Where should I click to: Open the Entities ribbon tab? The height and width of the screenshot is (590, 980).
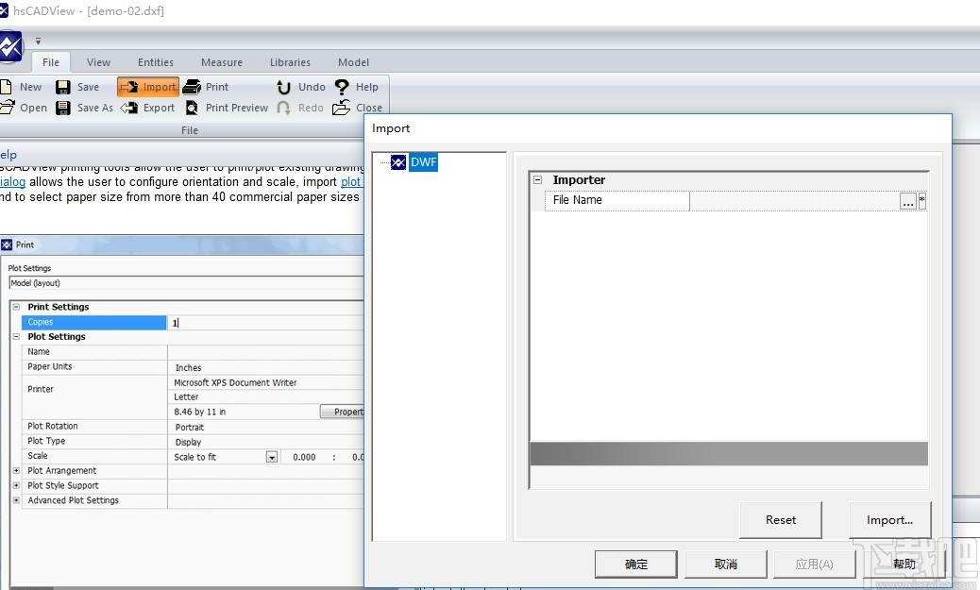pyautogui.click(x=156, y=62)
